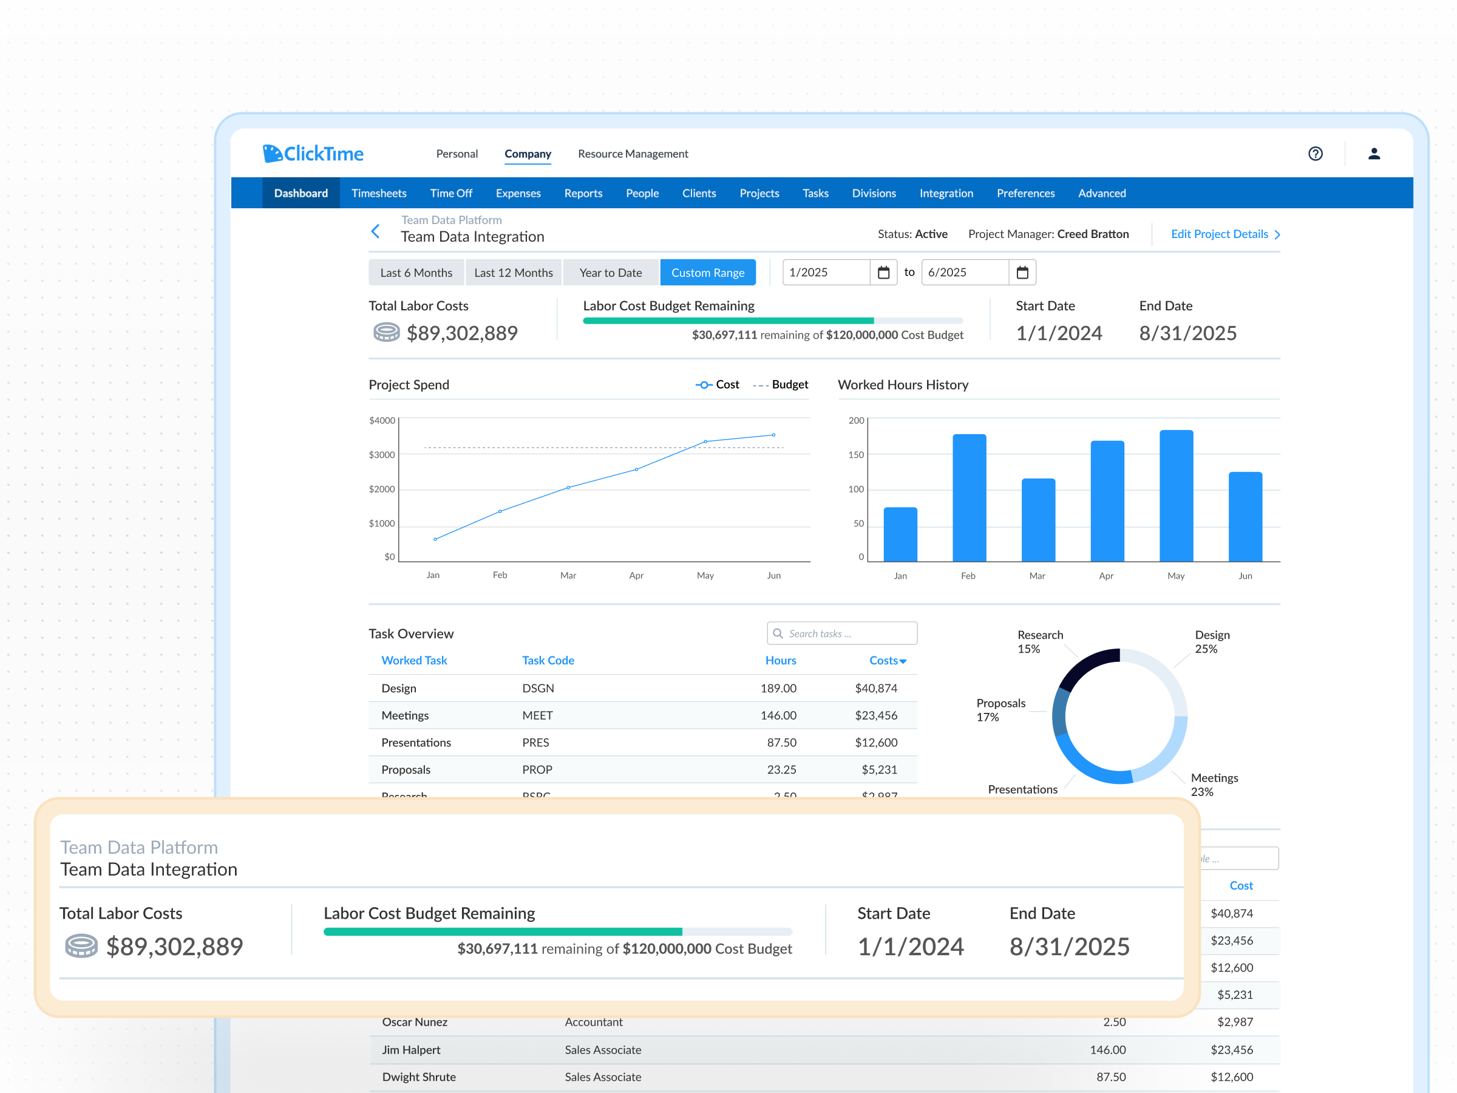The height and width of the screenshot is (1093, 1457).
Task: Sort the table by Hours column
Action: point(780,660)
